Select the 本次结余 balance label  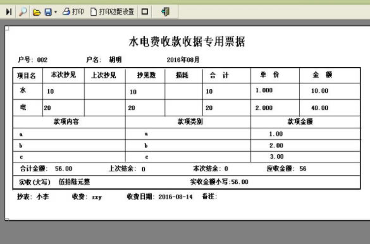(x=207, y=169)
